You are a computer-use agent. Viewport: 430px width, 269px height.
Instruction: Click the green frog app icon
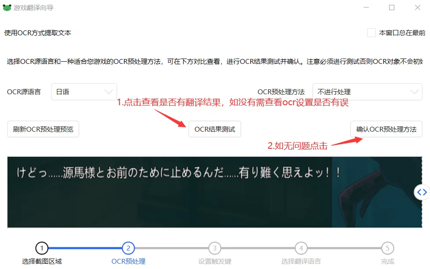pyautogui.click(x=7, y=7)
